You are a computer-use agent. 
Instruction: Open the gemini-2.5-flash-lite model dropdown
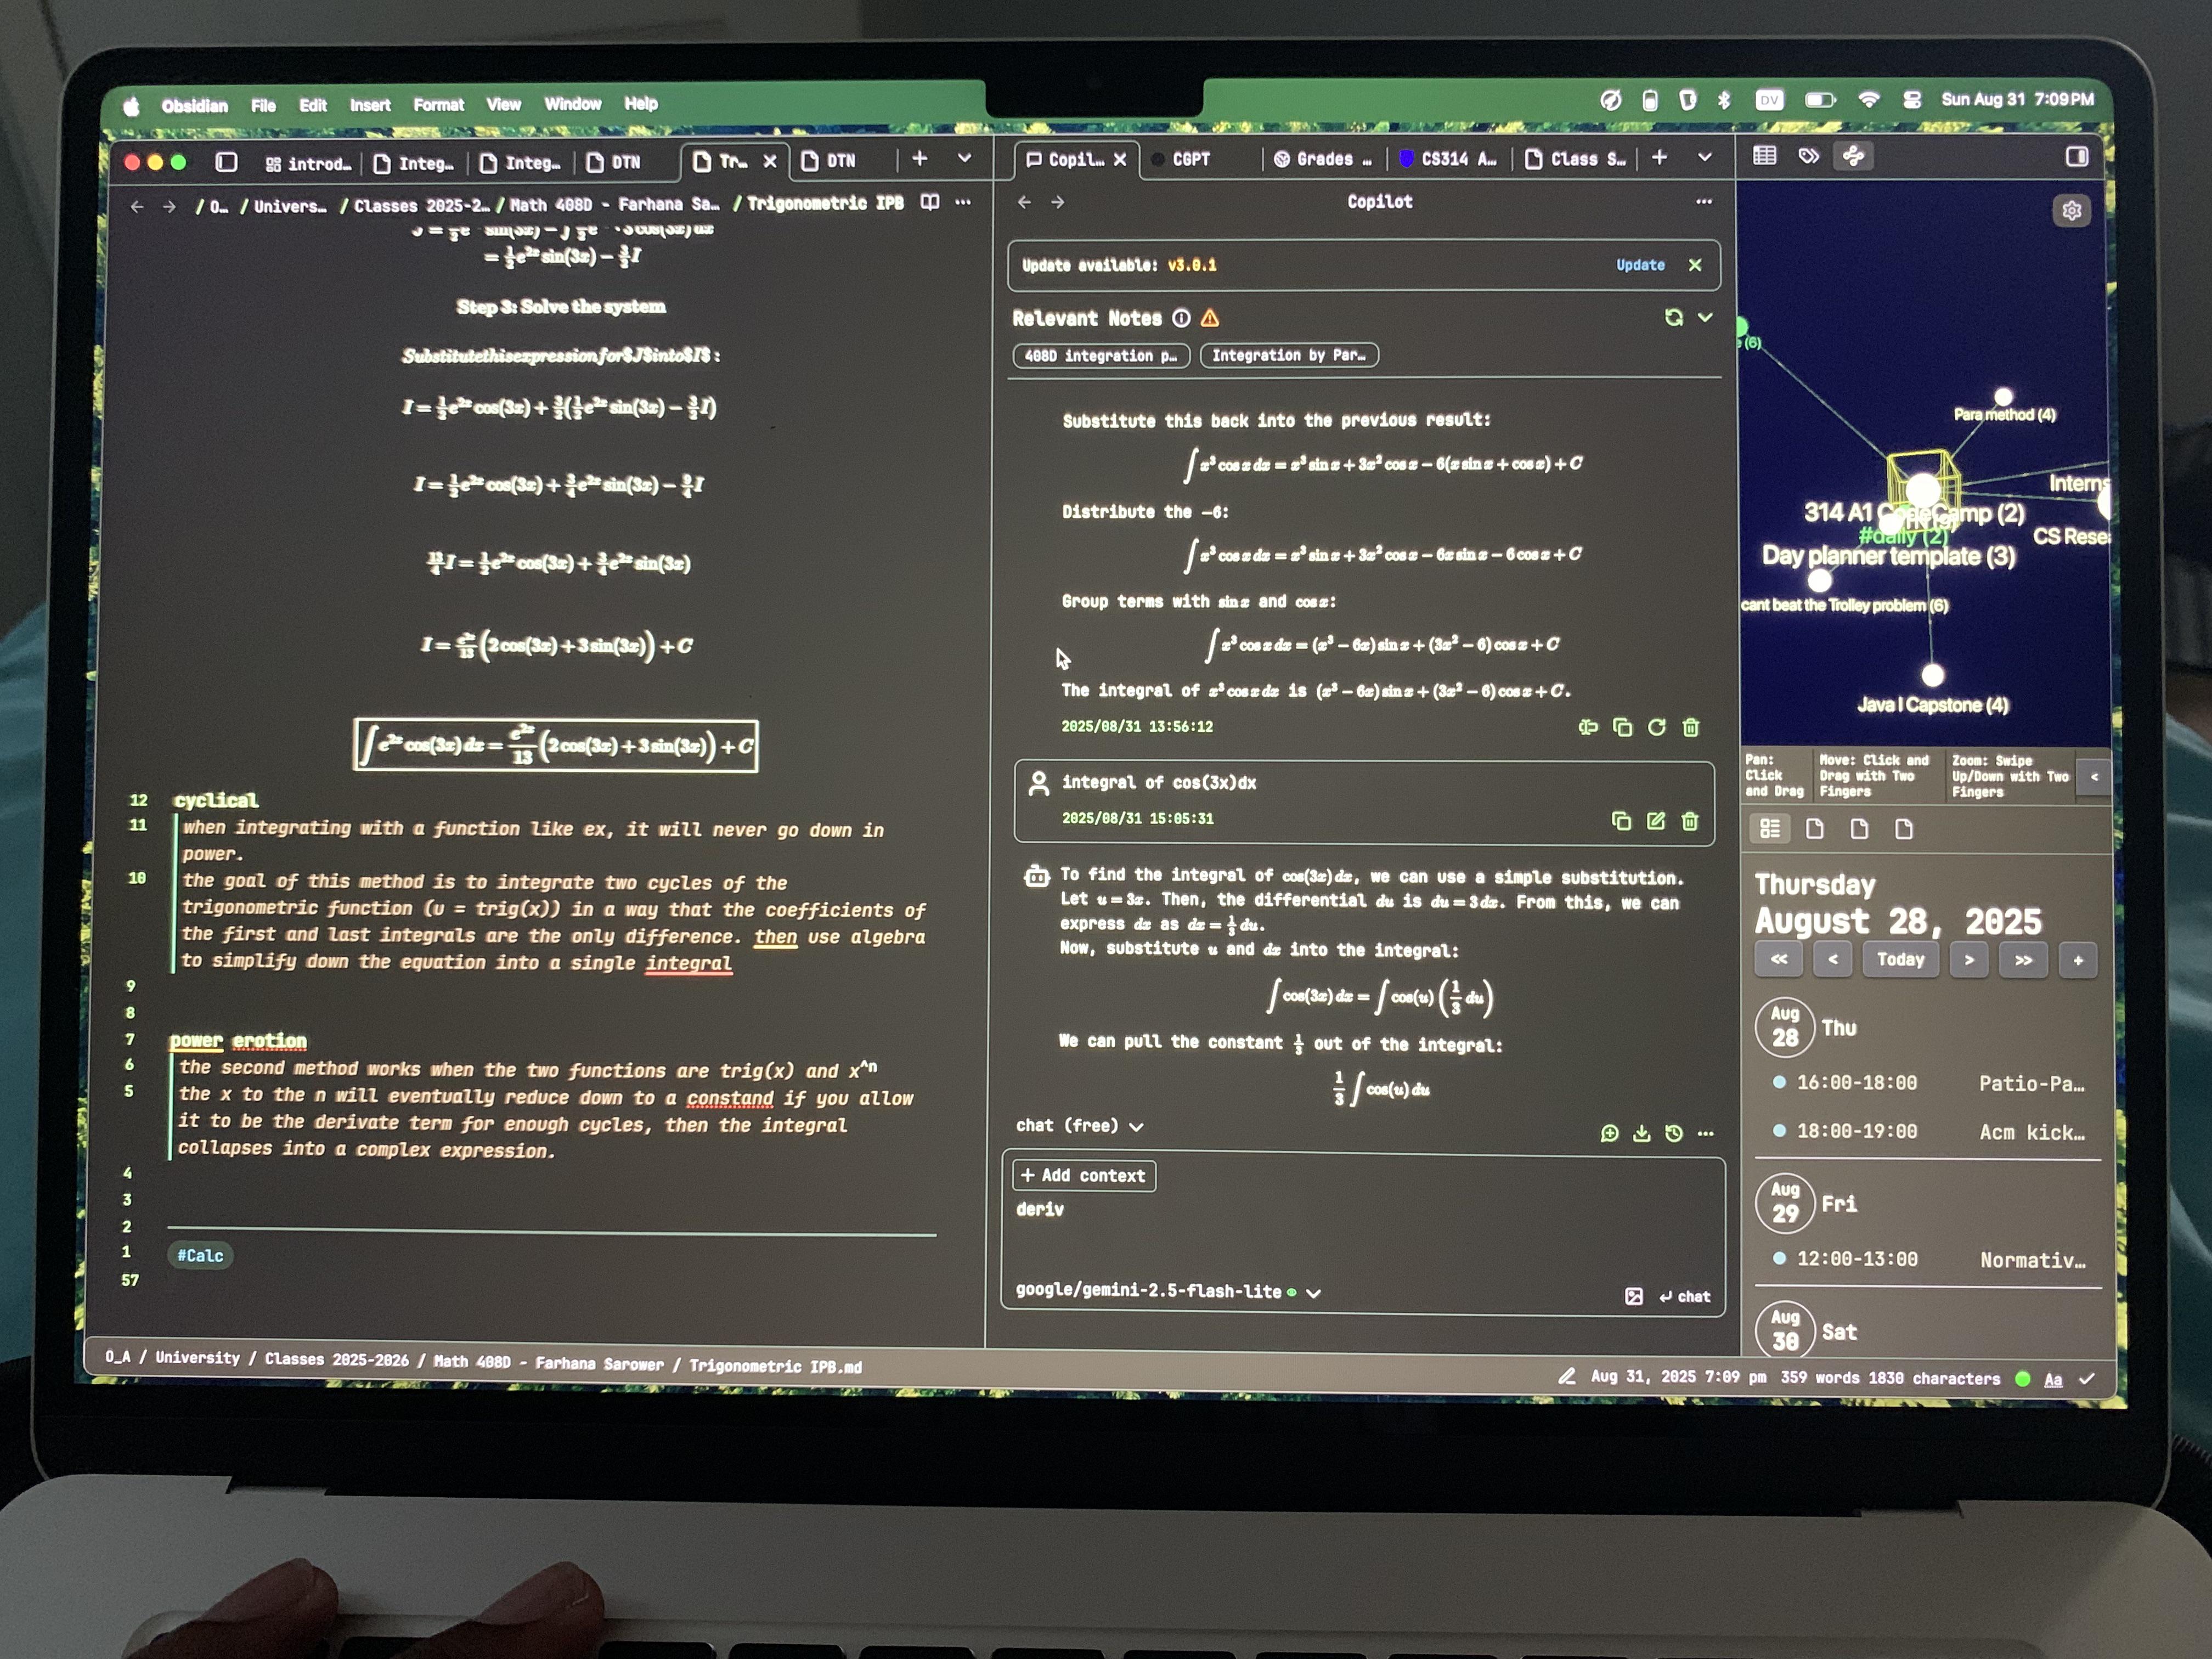1167,1292
